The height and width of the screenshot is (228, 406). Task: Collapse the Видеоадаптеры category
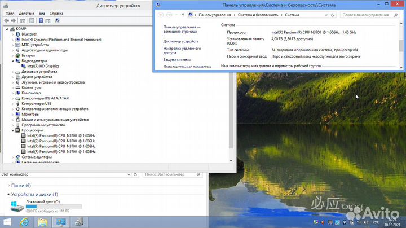[14, 61]
